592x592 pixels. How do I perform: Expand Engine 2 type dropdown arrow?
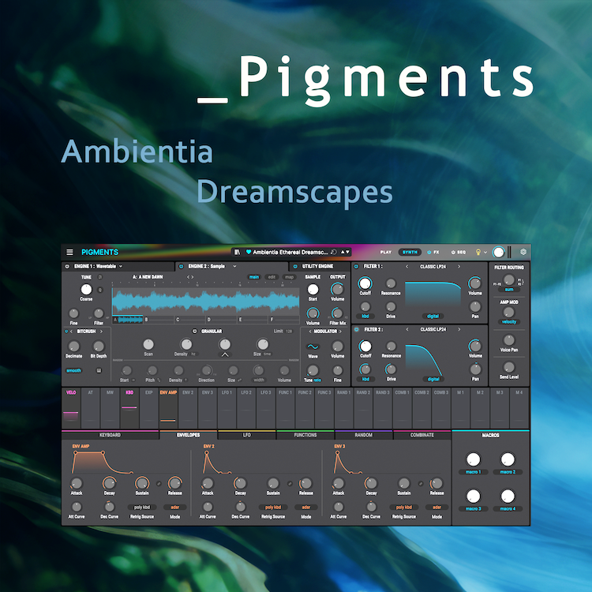pyautogui.click(x=234, y=266)
